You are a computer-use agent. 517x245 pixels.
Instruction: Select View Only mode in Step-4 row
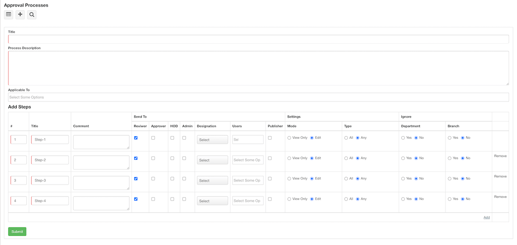coord(289,199)
